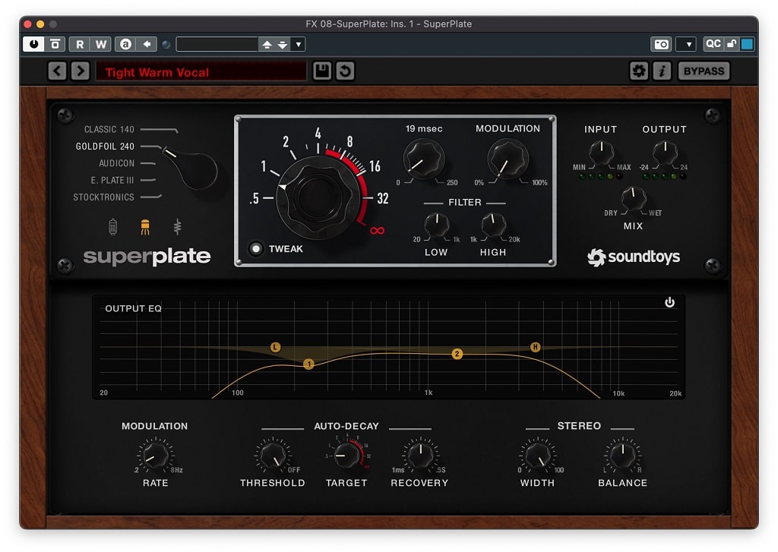Click the auto-decay TARGET knob
Viewport: 778px width, 552px height.
click(x=346, y=456)
